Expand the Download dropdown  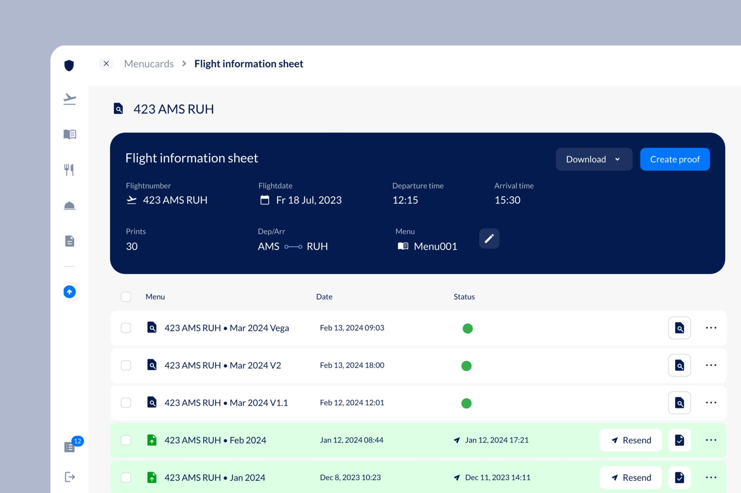(x=594, y=159)
